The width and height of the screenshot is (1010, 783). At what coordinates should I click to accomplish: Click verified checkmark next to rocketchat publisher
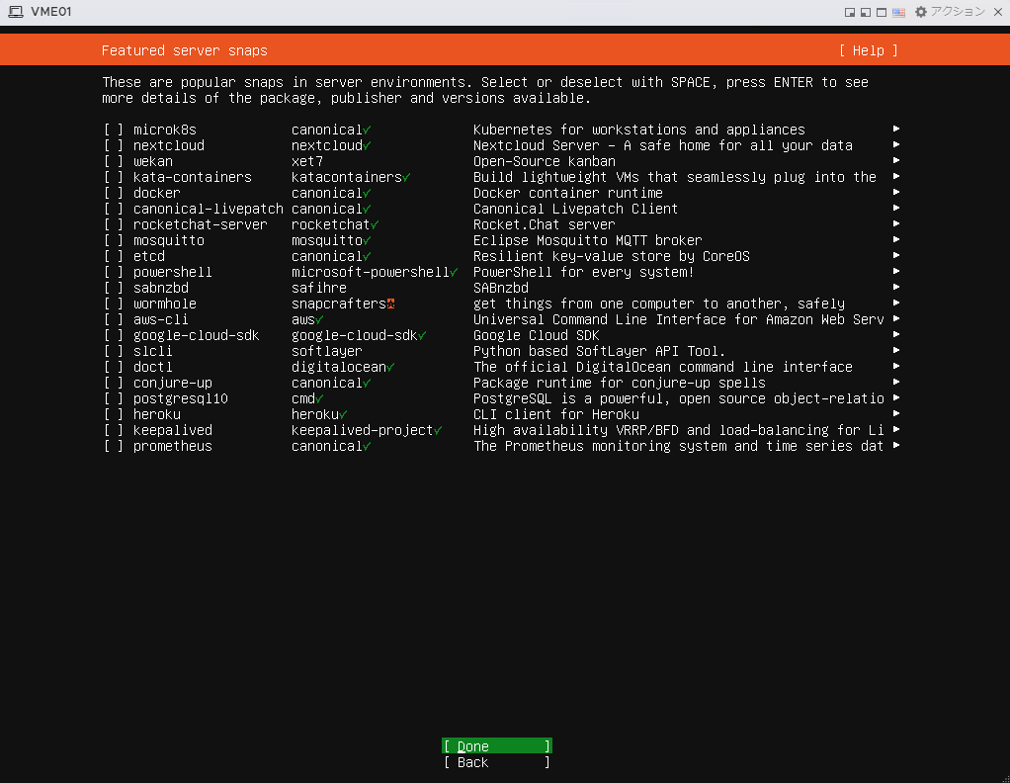(x=375, y=224)
